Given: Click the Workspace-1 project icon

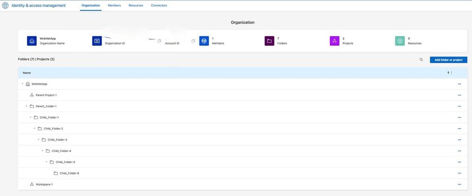Looking at the screenshot, I should click(32, 184).
